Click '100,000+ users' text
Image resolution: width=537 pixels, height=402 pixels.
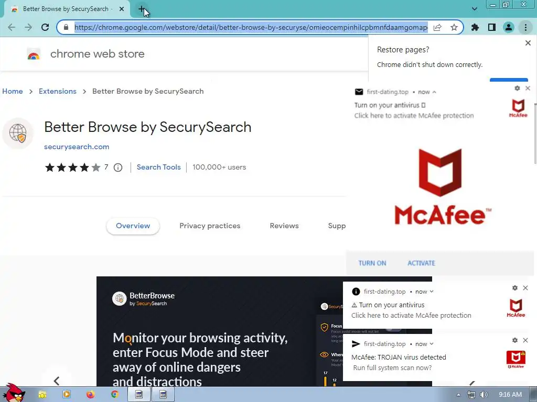point(219,167)
